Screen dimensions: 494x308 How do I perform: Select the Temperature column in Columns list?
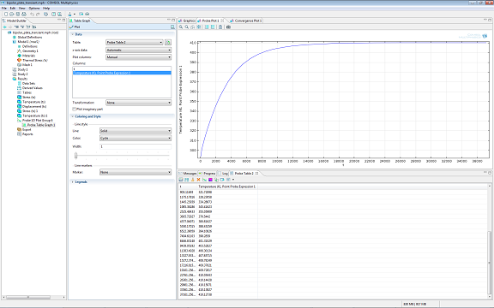point(122,73)
